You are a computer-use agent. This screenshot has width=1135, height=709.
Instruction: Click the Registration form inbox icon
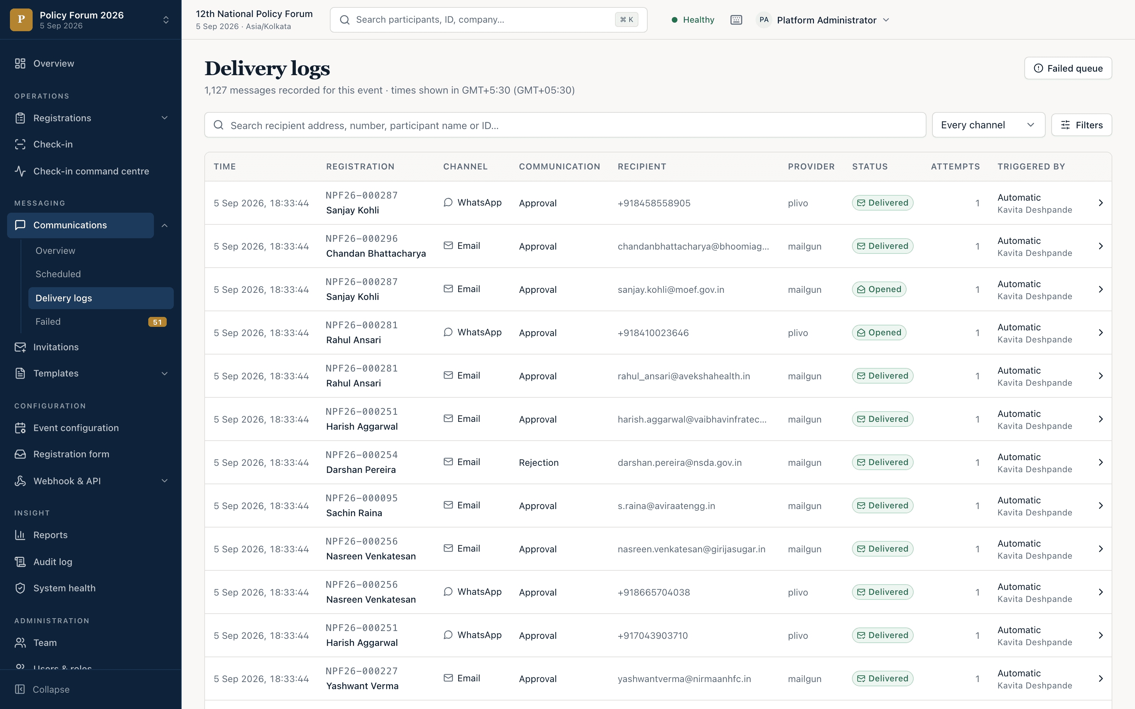point(20,454)
